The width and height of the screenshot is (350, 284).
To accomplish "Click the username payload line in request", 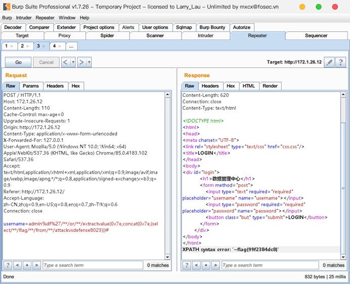I will coord(81,227).
